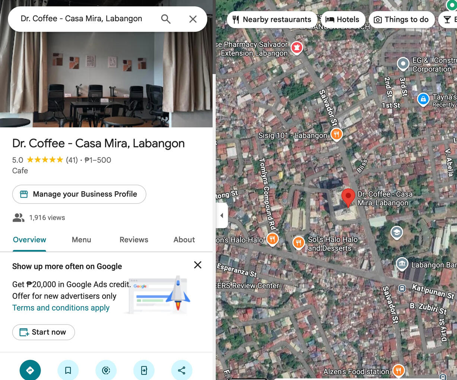Viewport: 457px width, 380px height.
Task: Click the Nearby icon button
Action: pyautogui.click(x=106, y=370)
